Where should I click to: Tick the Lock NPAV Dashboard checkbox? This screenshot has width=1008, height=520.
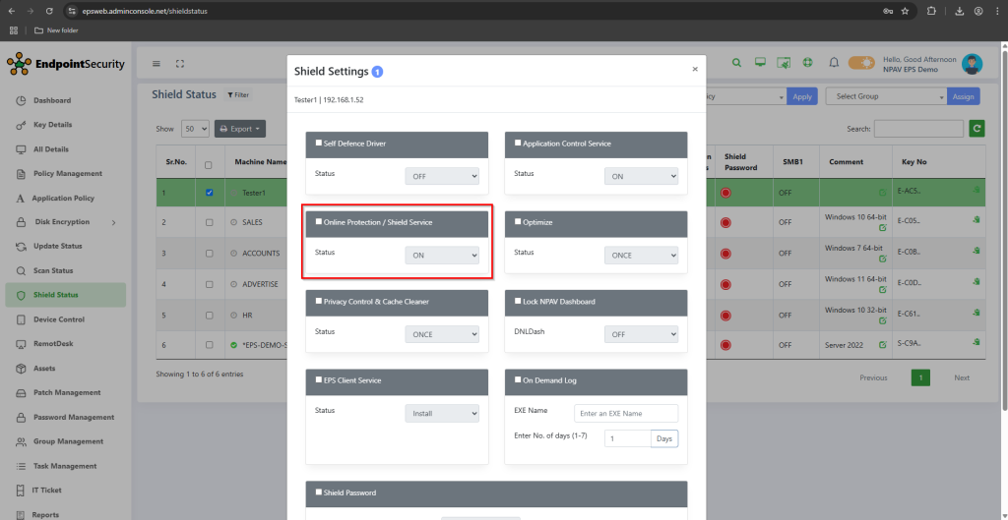(x=518, y=301)
